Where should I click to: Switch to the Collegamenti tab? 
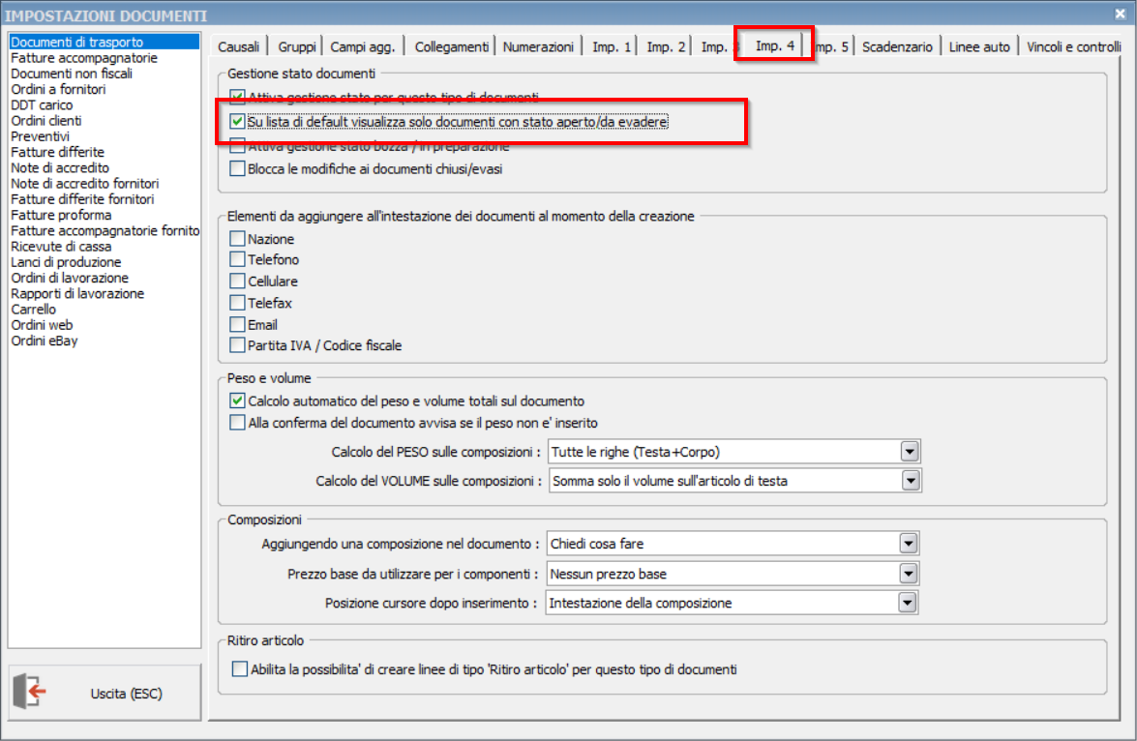pyautogui.click(x=452, y=46)
